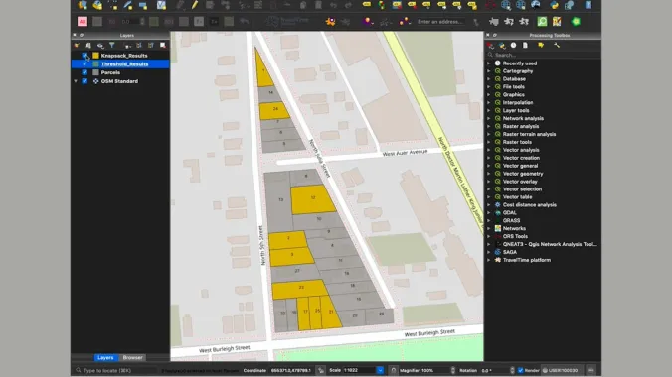The width and height of the screenshot is (672, 377).
Task: Open Manage Map Themes eye icon
Action: pyautogui.click(x=100, y=45)
